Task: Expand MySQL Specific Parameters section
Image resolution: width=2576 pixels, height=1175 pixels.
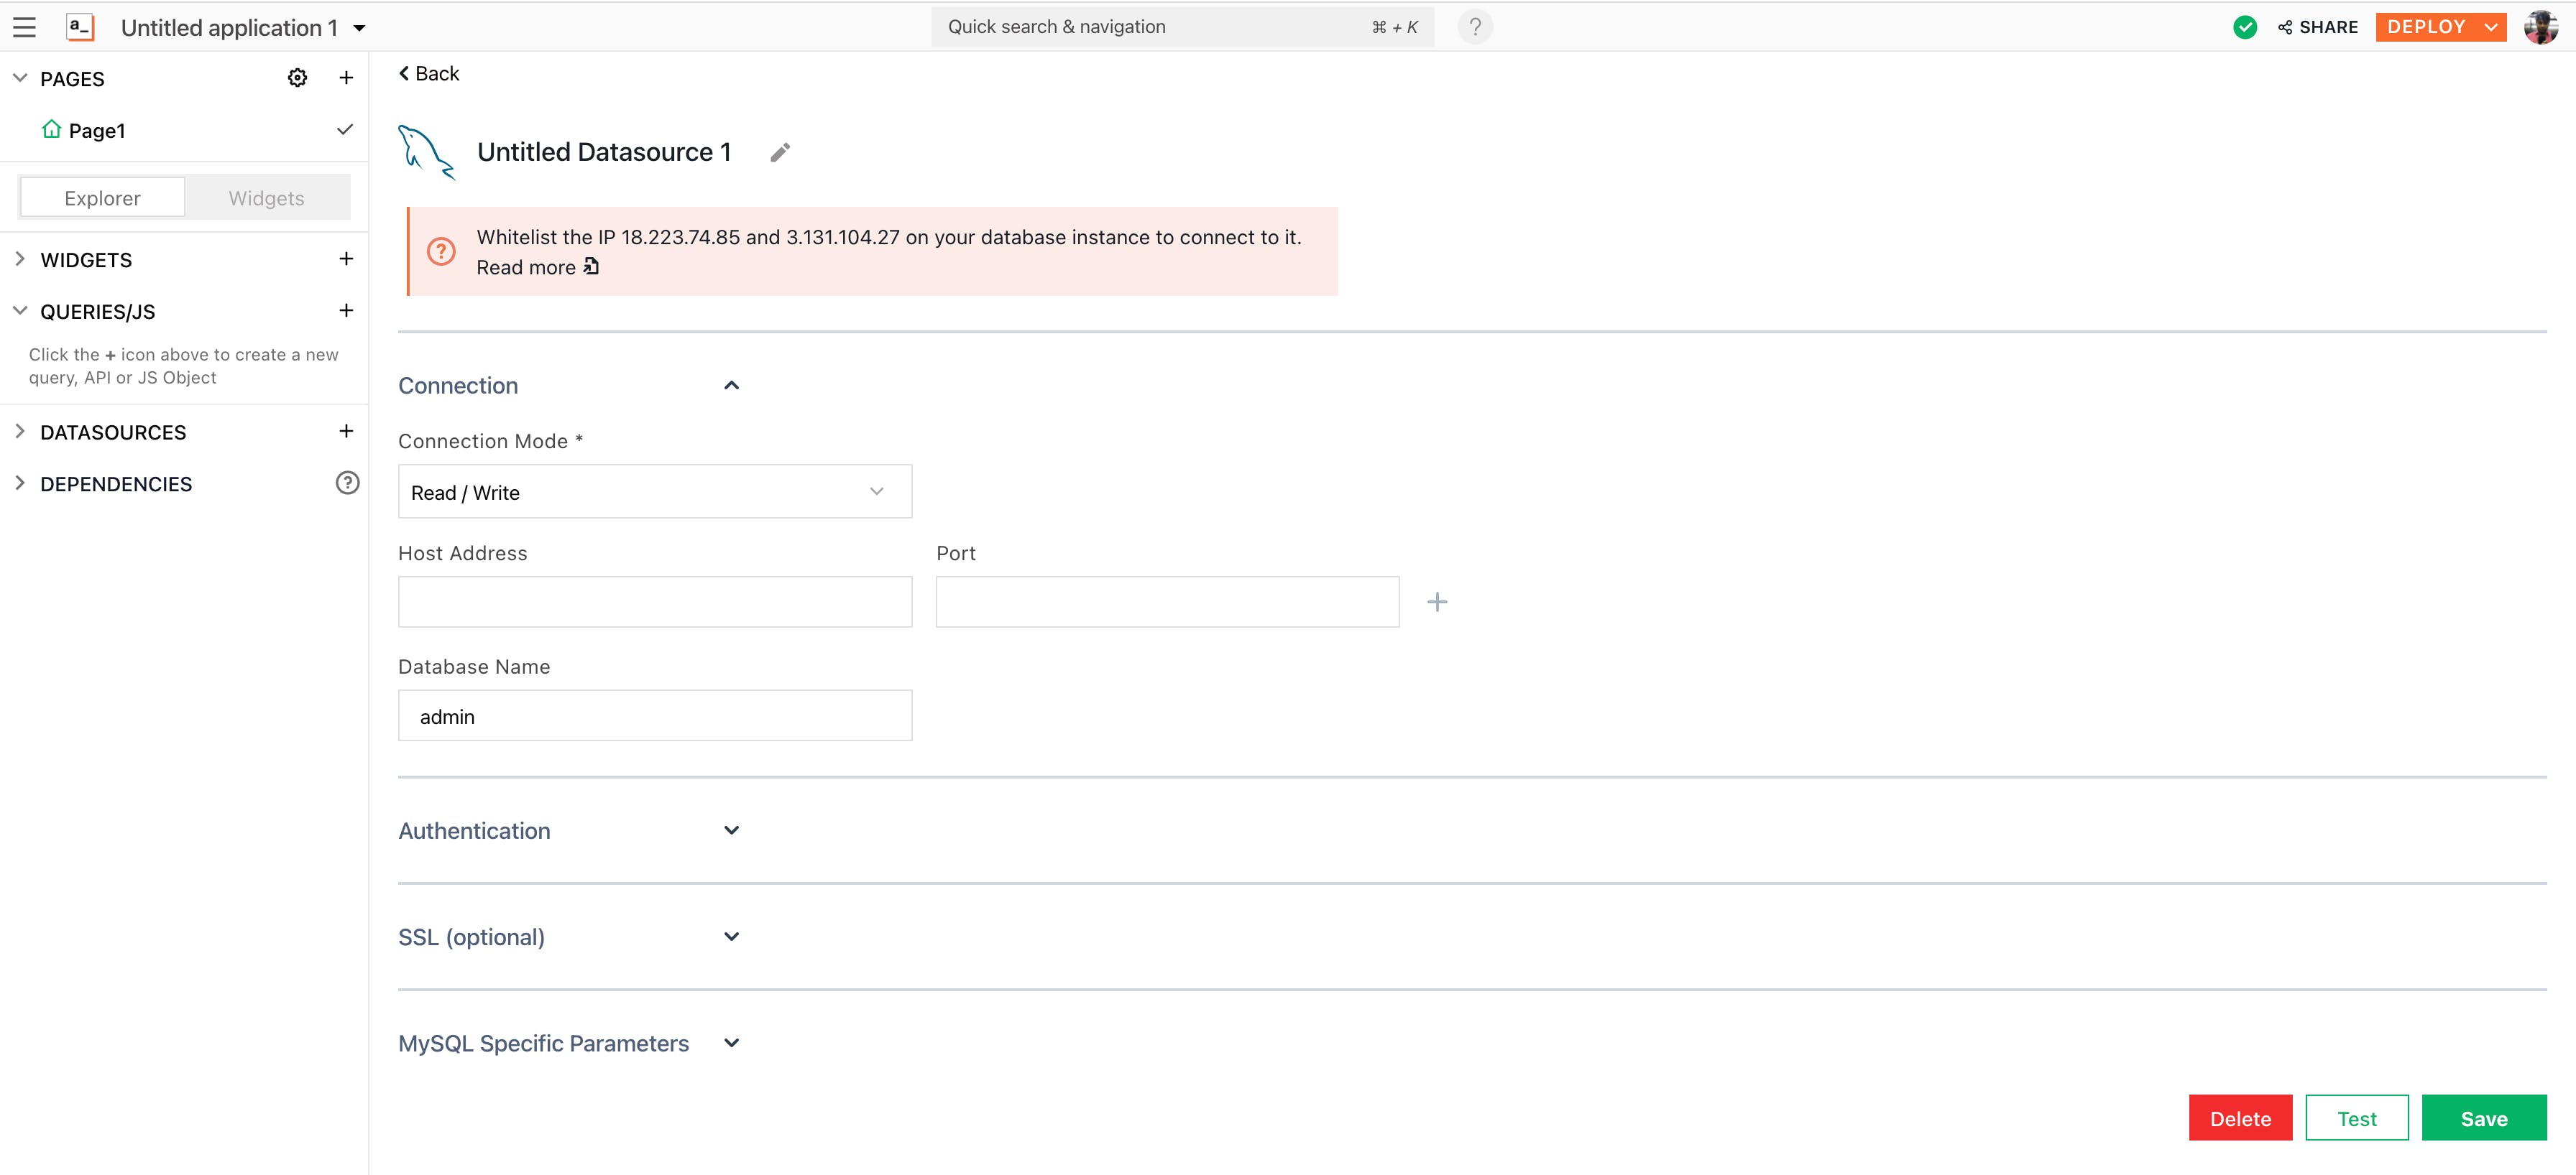Action: 731,1043
